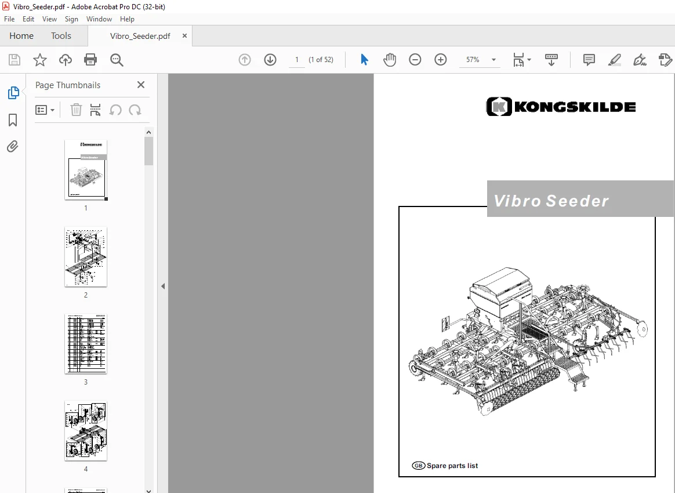Switch to the Home tab

[21, 36]
